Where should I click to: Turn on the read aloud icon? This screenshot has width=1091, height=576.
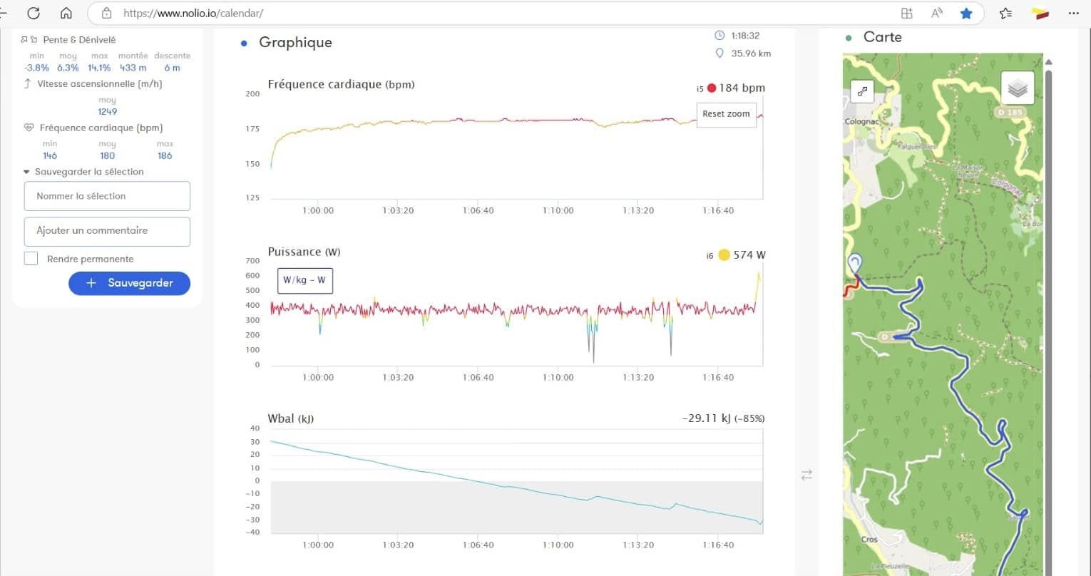point(937,13)
